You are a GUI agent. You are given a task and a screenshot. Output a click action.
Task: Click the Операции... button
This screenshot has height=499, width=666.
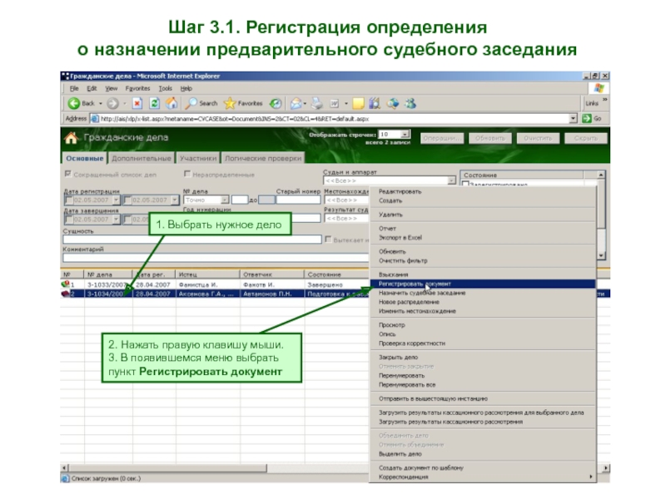click(x=442, y=138)
